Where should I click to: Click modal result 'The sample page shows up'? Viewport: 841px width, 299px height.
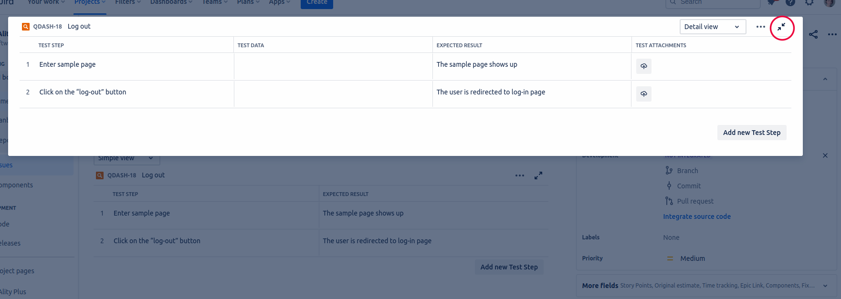coord(477,64)
